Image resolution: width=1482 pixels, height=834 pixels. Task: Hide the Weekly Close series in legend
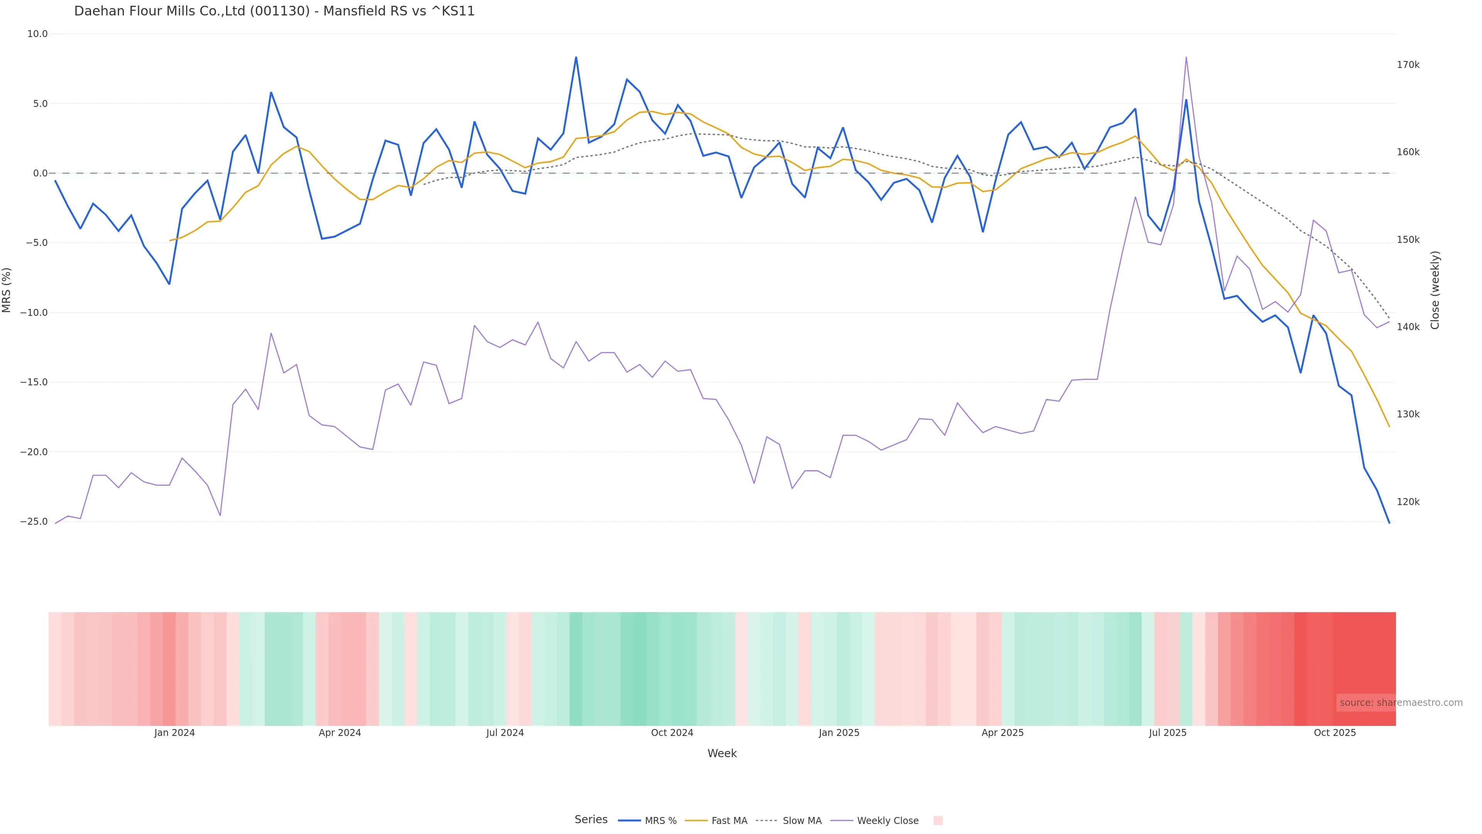tap(887, 821)
